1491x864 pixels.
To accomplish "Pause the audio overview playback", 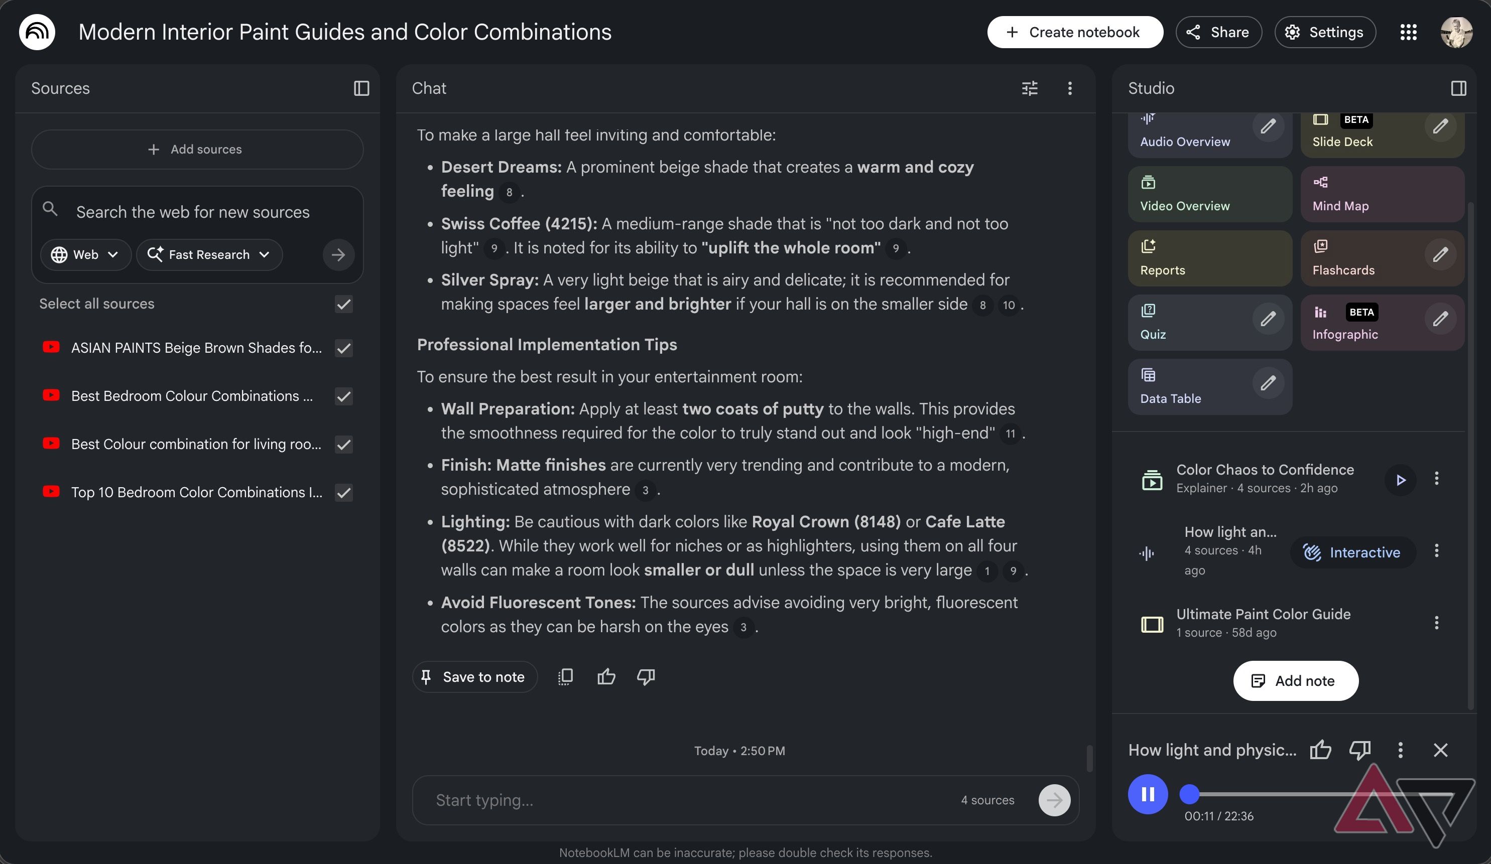I will pyautogui.click(x=1148, y=794).
